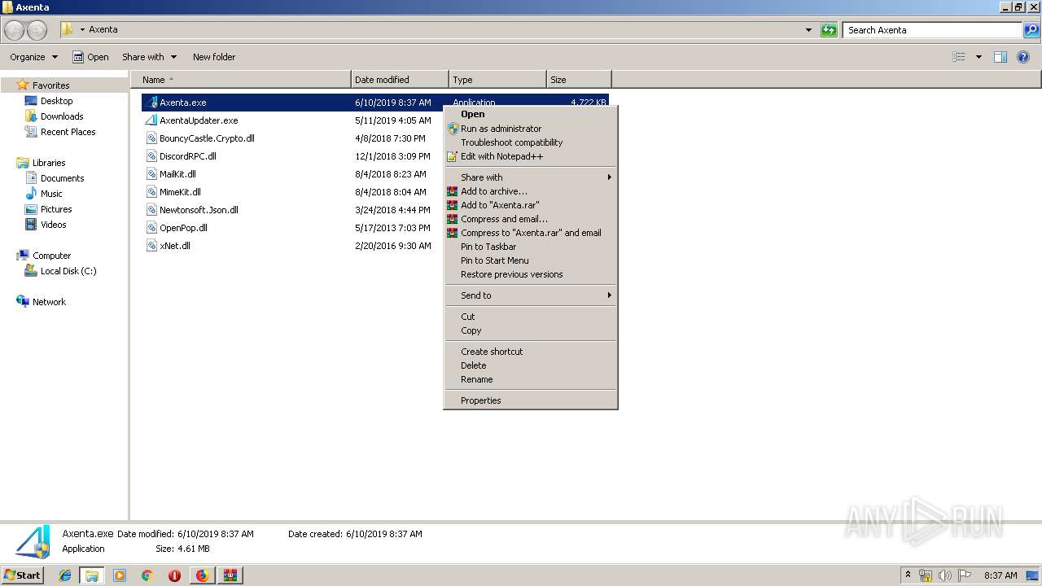Click the Change your view icon
This screenshot has width=1042, height=586.
point(959,57)
